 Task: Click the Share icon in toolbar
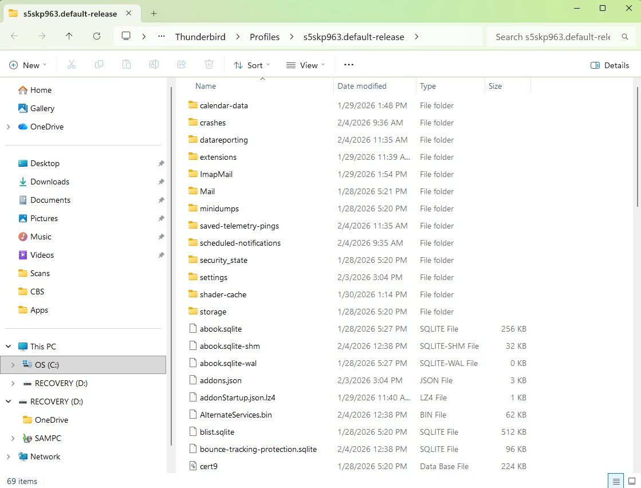pos(182,65)
